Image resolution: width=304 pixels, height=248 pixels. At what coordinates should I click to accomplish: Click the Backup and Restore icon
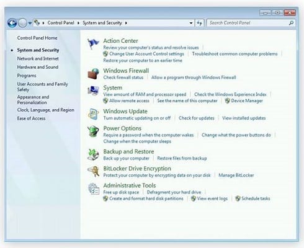click(x=93, y=154)
